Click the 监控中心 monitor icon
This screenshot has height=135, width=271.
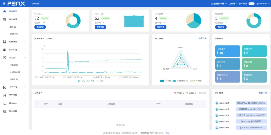[5, 103]
